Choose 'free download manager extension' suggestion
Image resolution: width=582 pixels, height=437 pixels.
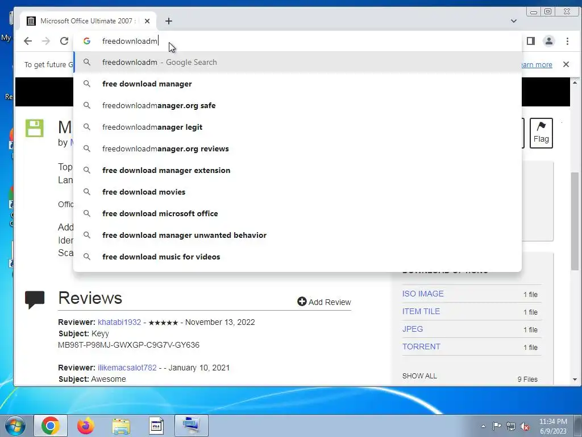(x=297, y=170)
